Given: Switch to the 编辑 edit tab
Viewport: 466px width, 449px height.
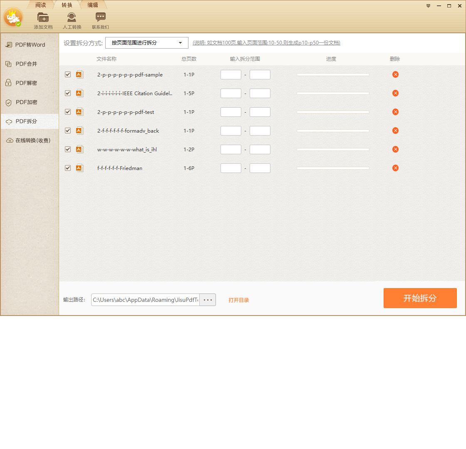Looking at the screenshot, I should [92, 5].
